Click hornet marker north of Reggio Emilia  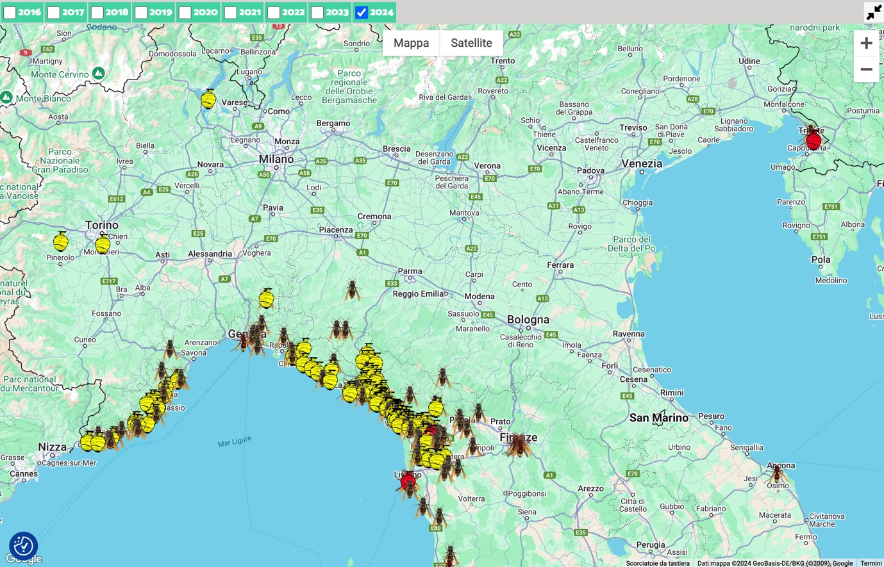pos(352,290)
